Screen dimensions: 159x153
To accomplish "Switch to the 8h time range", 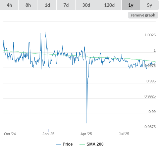I will click(x=28, y=5).
